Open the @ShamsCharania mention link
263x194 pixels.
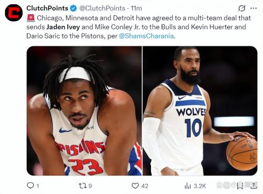click(x=146, y=36)
